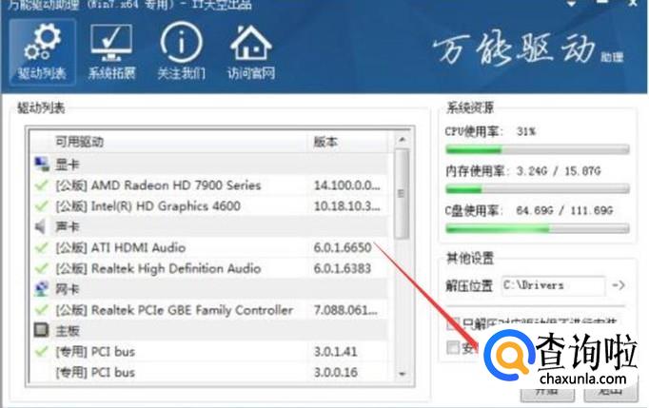
Task: Click the 内存使用率 progress bar
Action: click(x=538, y=189)
